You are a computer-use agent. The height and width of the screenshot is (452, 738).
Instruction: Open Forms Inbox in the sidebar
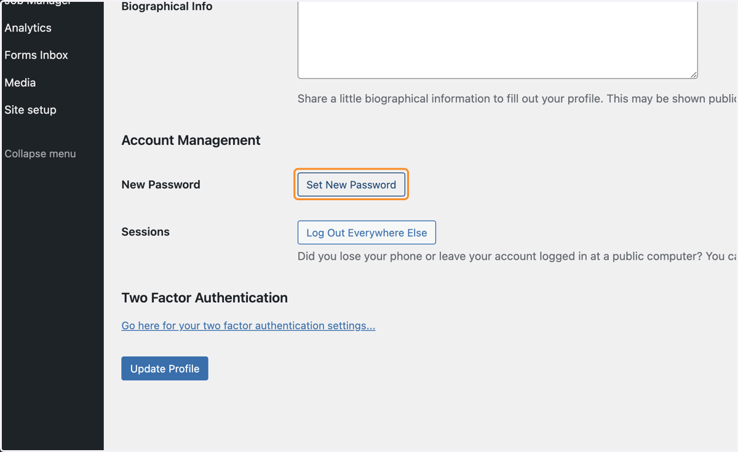click(x=36, y=55)
